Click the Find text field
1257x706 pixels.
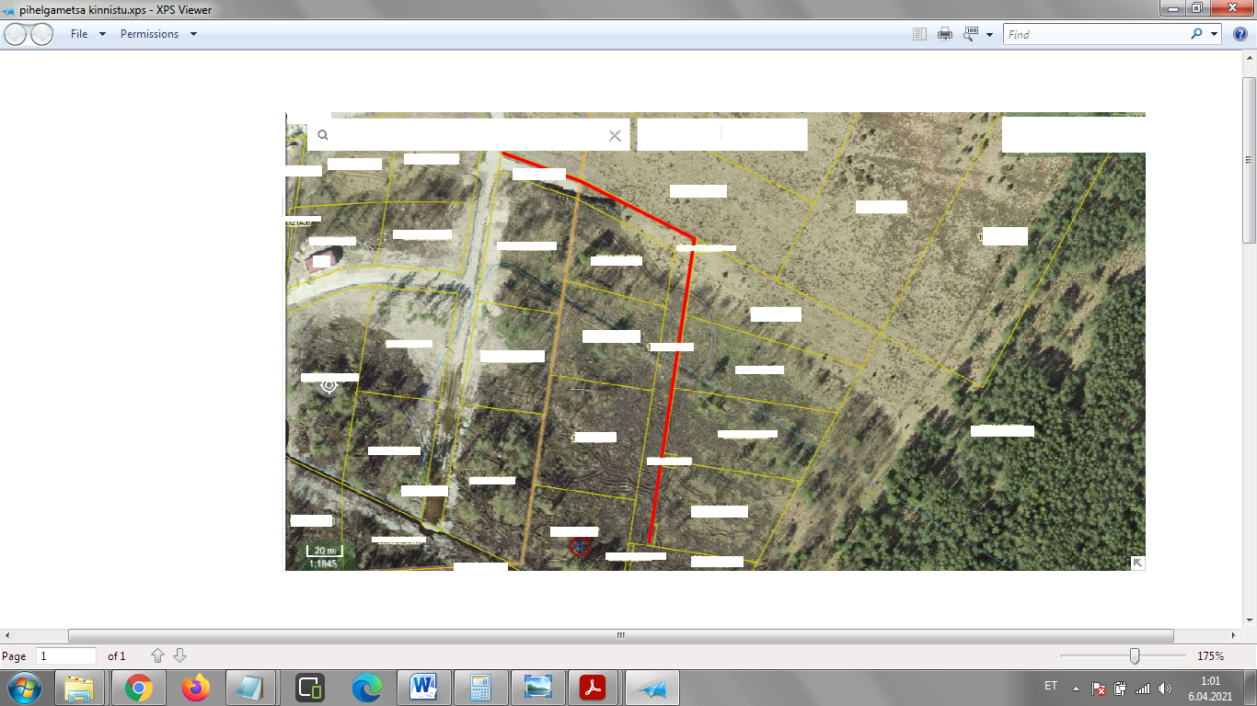click(1095, 34)
